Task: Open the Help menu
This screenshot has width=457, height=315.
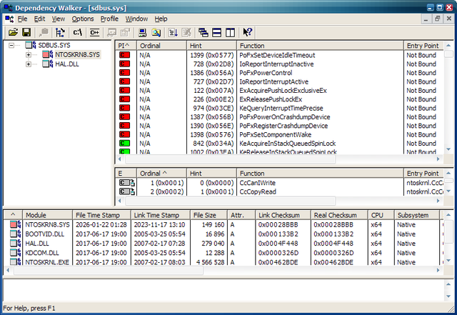Action: [161, 19]
